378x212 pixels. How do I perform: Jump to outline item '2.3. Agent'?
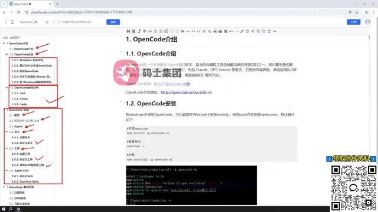[16, 126]
